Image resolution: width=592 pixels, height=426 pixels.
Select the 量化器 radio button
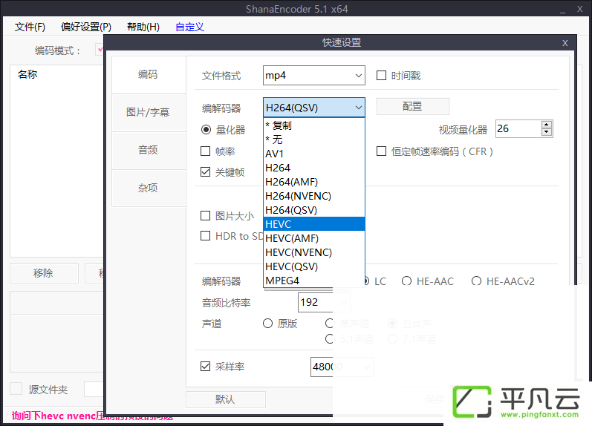pos(206,130)
